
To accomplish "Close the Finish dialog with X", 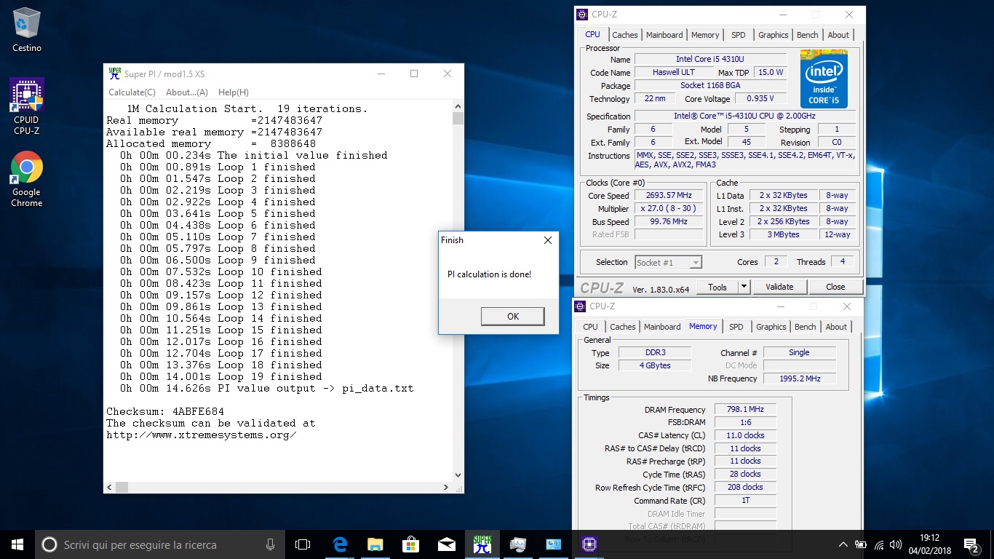I will 547,240.
